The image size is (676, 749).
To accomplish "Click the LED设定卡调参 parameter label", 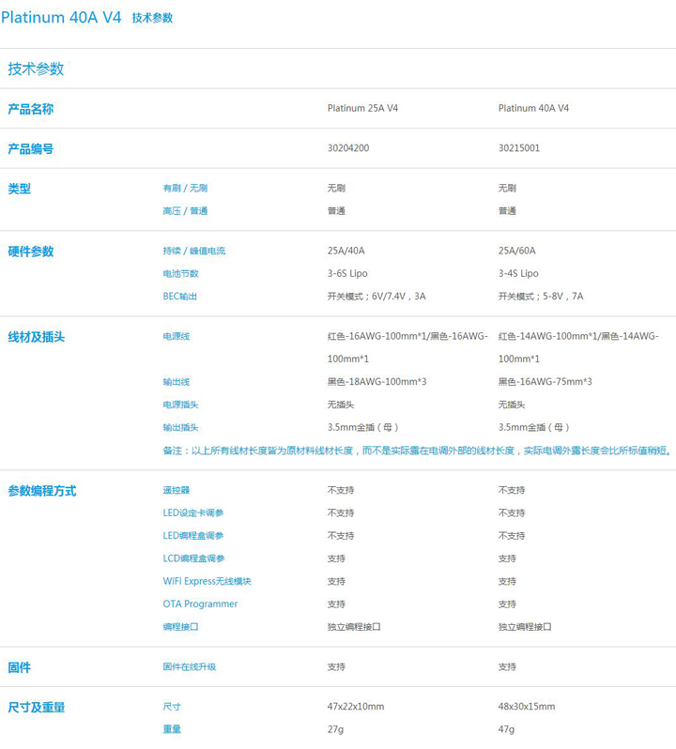I will click(x=193, y=513).
